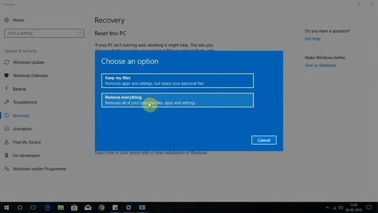Open Home in Settings sidebar
This screenshot has width=378, height=213.
[x=18, y=20]
